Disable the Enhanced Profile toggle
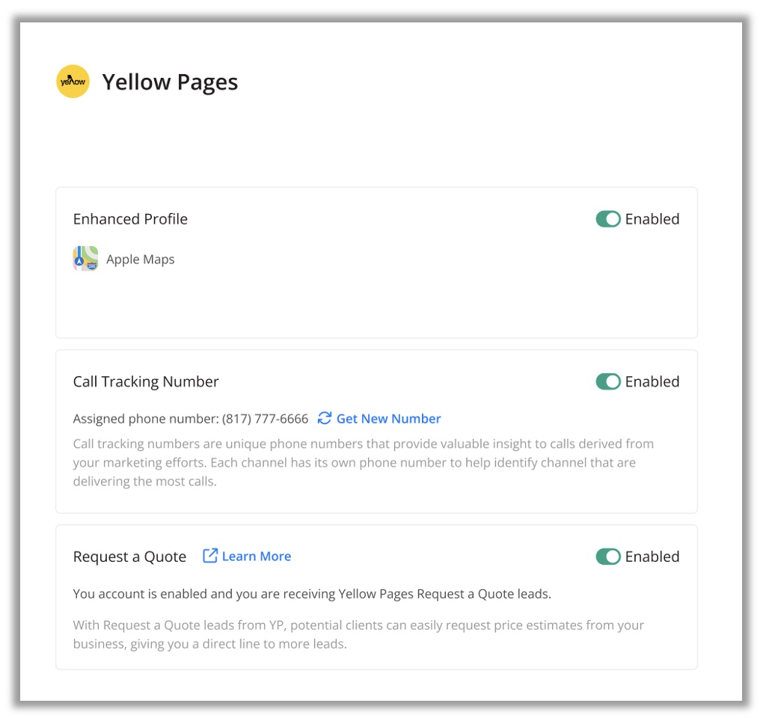 click(607, 219)
